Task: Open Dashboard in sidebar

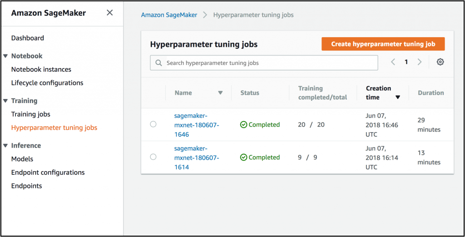Action: pyautogui.click(x=28, y=38)
